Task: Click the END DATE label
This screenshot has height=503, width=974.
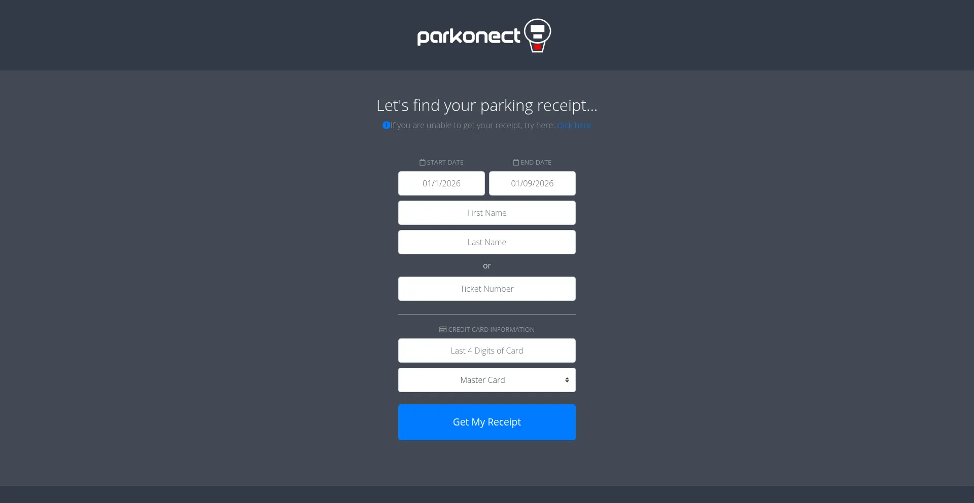Action: pyautogui.click(x=536, y=163)
